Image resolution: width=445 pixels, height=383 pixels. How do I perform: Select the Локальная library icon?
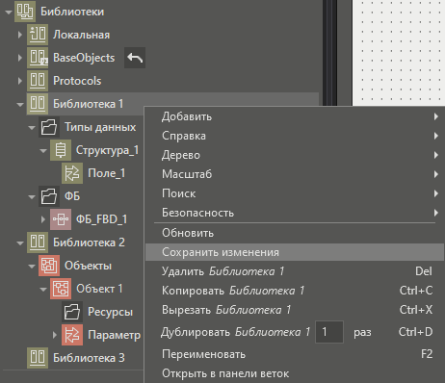click(x=38, y=35)
